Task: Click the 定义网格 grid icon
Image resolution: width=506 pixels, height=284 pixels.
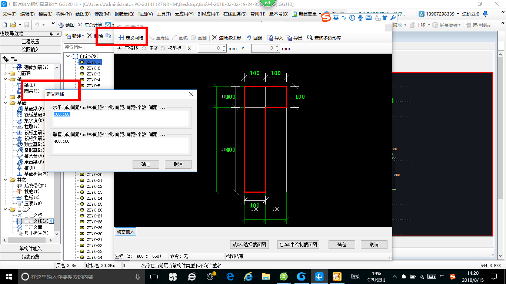Action: (121, 38)
